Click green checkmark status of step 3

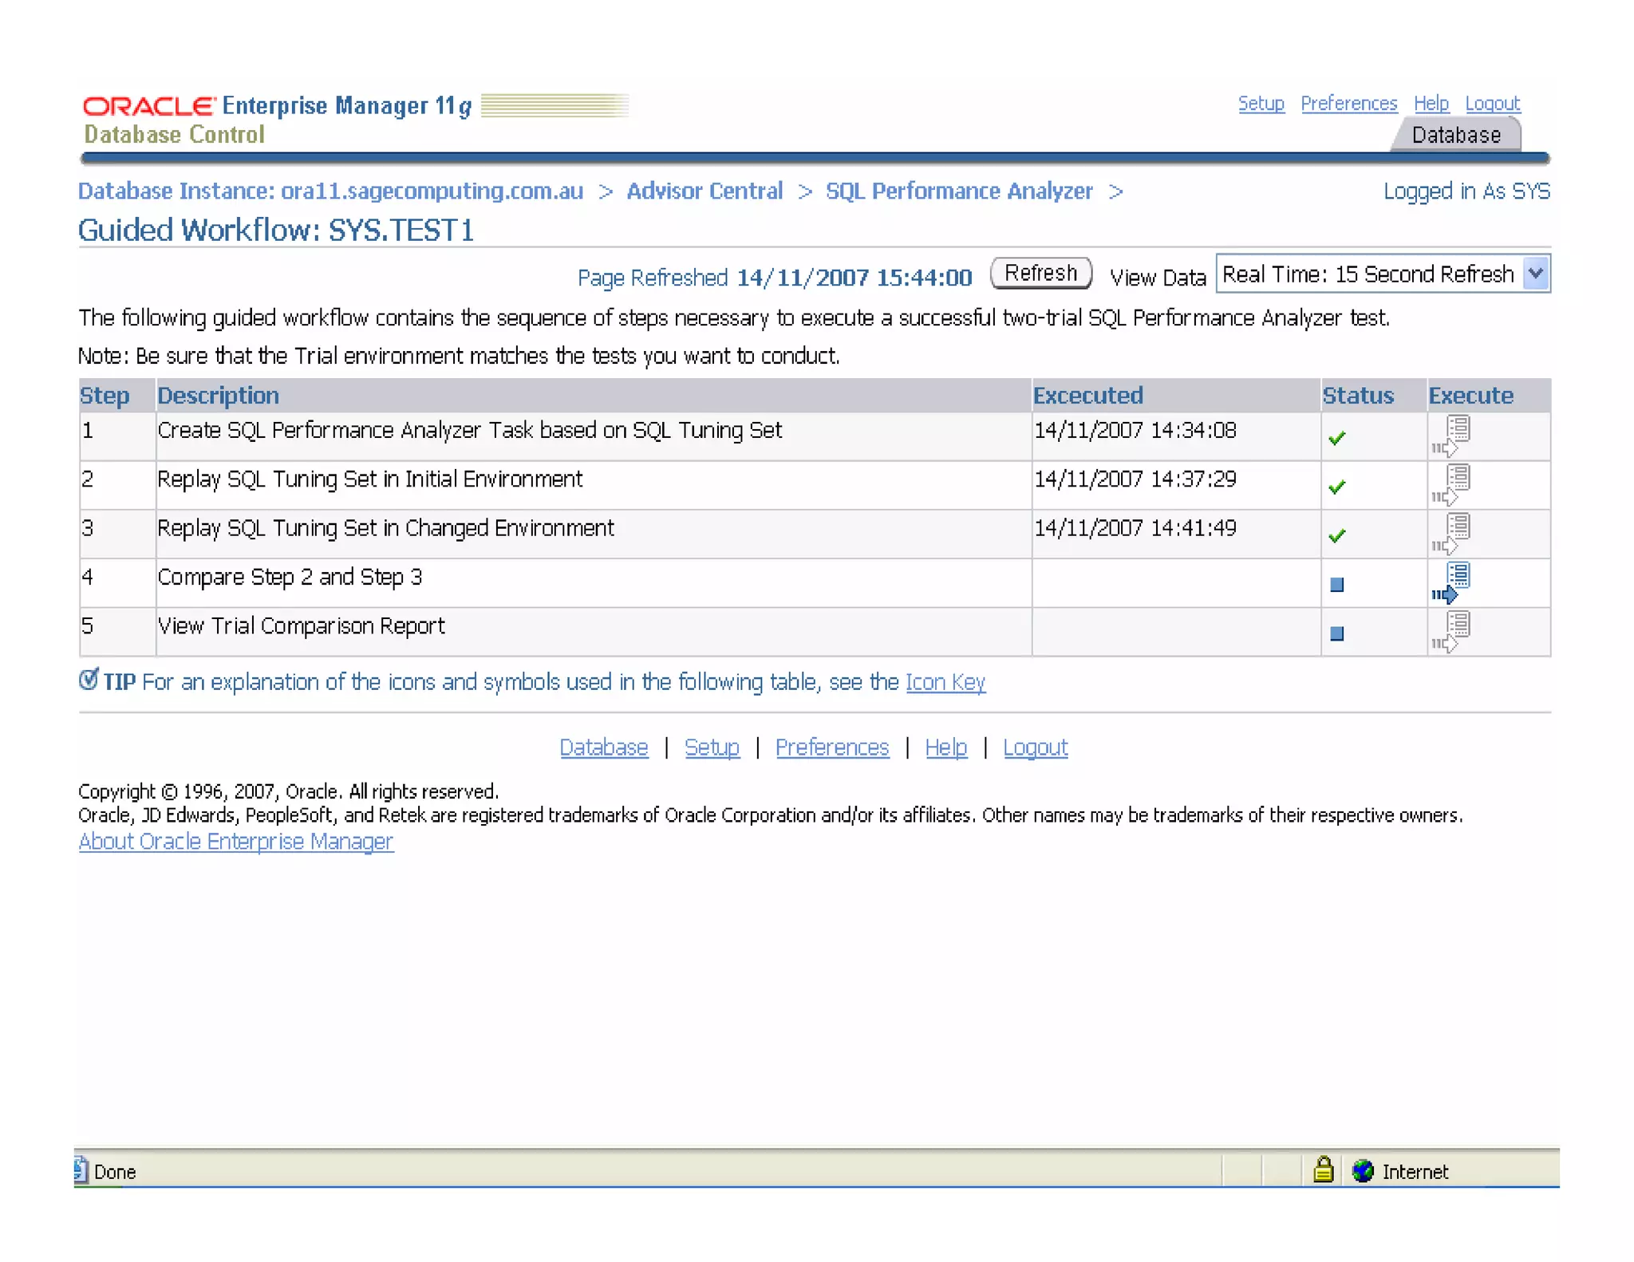[1337, 535]
